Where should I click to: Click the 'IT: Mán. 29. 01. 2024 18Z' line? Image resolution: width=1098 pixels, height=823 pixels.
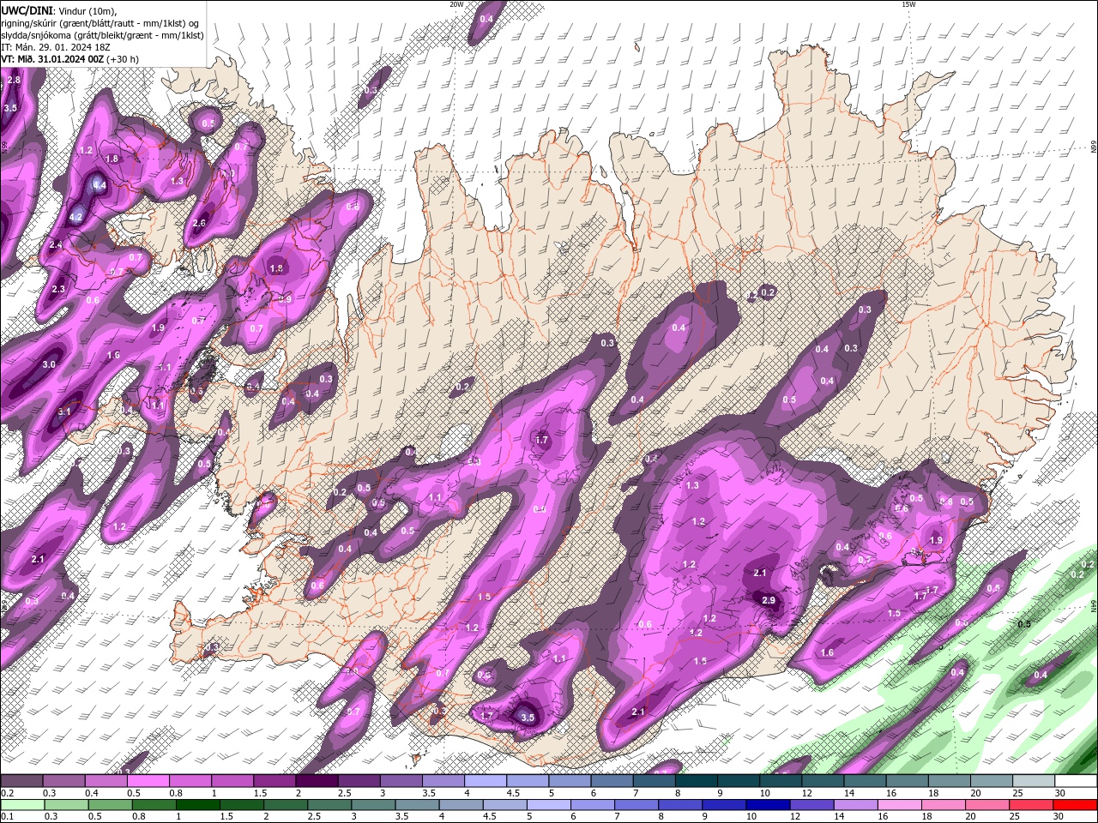point(57,46)
